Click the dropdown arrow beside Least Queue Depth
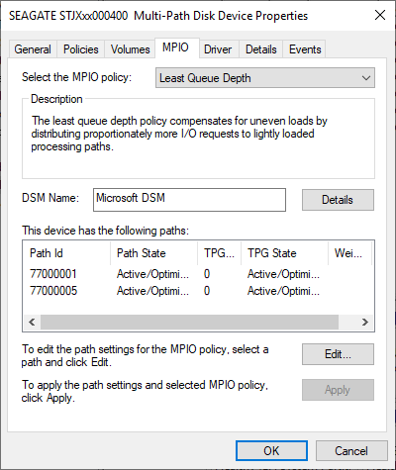Viewport: 396px width, 470px height. pos(365,78)
